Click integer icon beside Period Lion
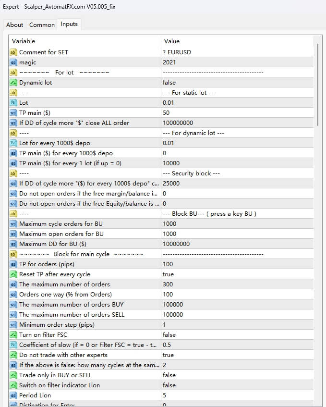 coord(13,395)
